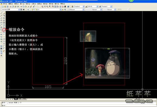Viewport: 157px width, 107px height.
Task: Select the Explode modify tool
Action: (4, 51)
